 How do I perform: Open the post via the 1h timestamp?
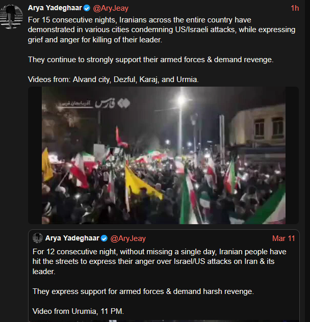click(x=295, y=8)
